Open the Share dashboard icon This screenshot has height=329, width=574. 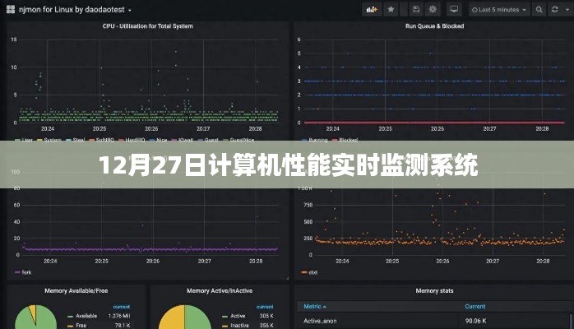[x=404, y=10]
